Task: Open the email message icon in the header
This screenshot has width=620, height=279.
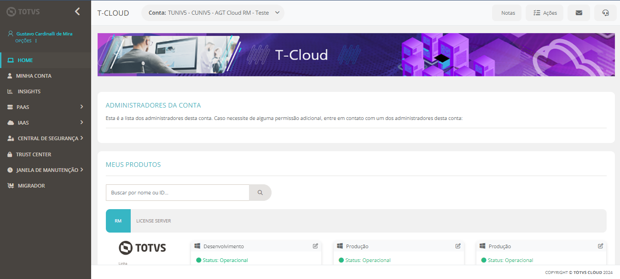Action: (579, 13)
